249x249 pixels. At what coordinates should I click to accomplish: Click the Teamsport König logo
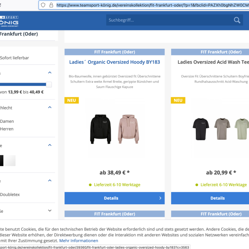[x=9, y=21]
